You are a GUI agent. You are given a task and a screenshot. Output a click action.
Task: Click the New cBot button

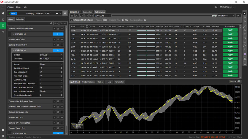[56, 23]
